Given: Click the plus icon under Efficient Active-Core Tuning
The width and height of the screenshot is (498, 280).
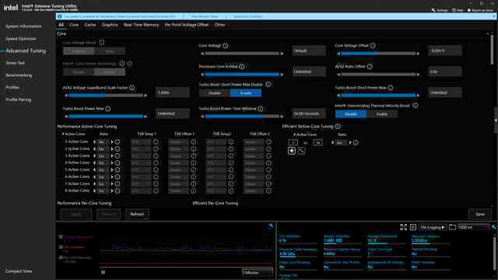Looking at the screenshot, I should point(292,151).
